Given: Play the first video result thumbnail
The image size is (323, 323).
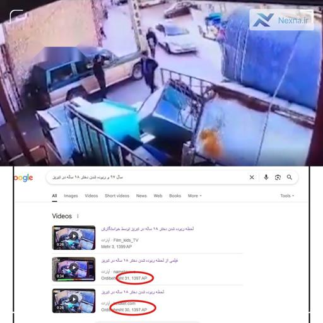Looking at the screenshot, I should pos(74,238).
